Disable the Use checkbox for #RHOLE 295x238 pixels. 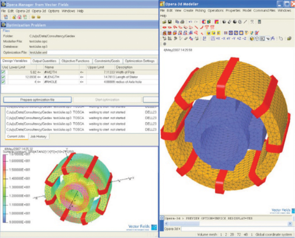(3, 82)
